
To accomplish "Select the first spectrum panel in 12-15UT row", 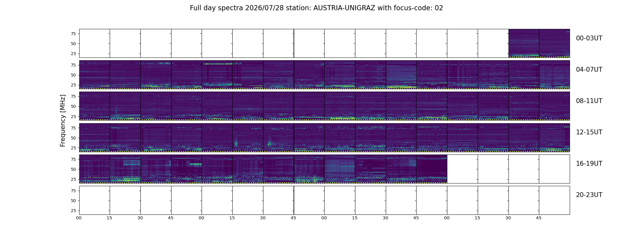I will (95, 137).
